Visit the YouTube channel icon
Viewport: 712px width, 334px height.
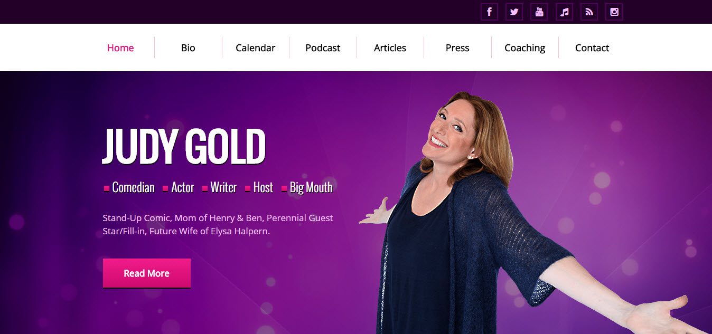point(539,12)
